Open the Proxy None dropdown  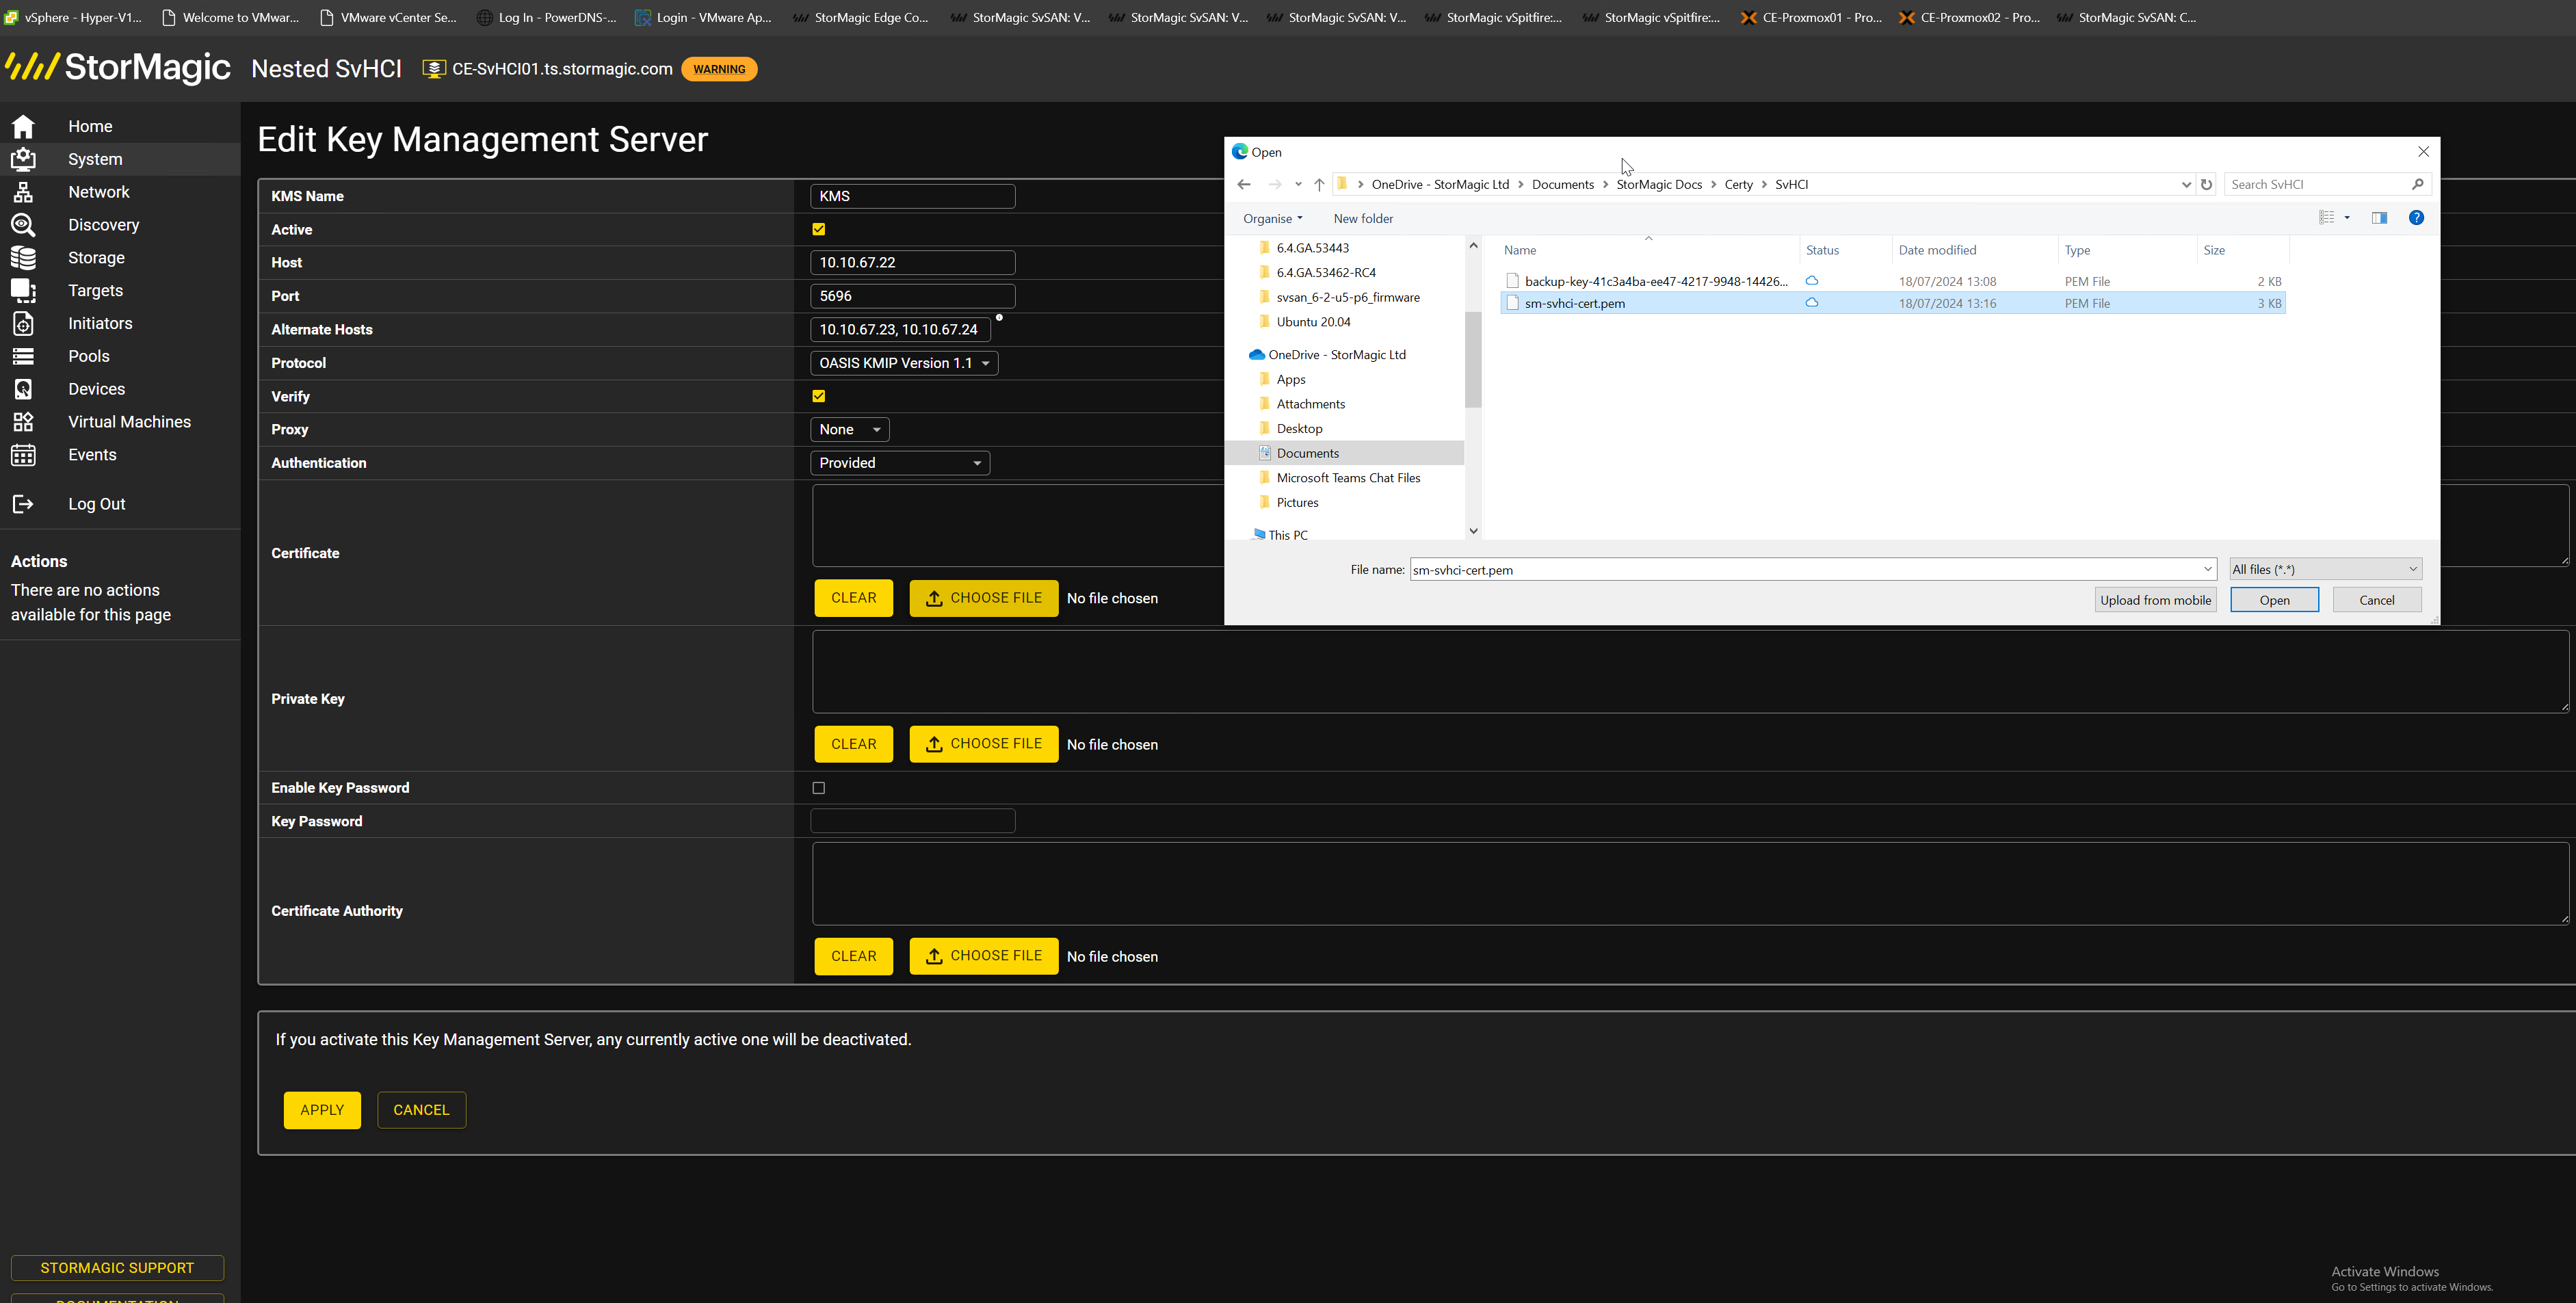point(849,430)
